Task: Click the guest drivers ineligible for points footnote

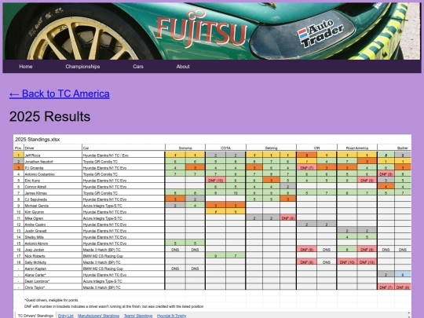Action: click(51, 300)
